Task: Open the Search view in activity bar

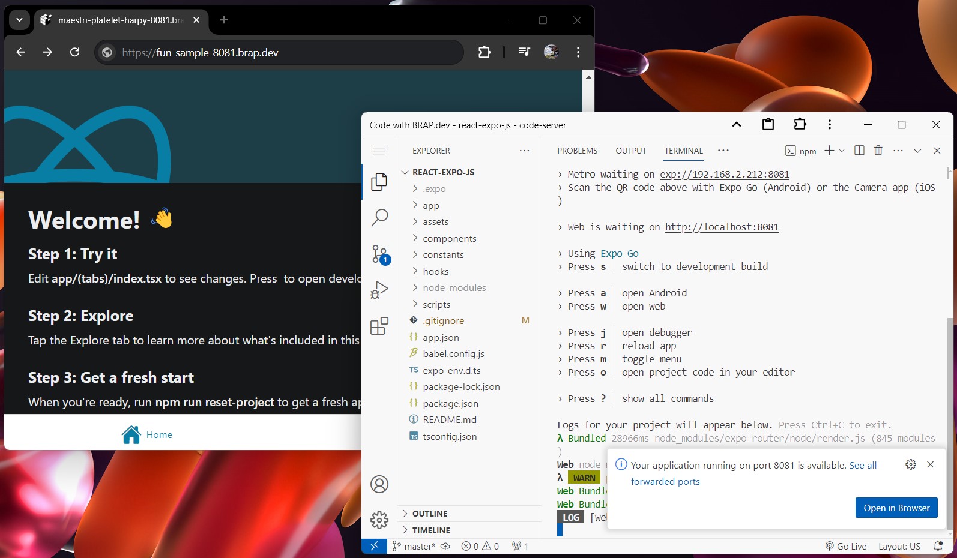Action: (x=379, y=217)
